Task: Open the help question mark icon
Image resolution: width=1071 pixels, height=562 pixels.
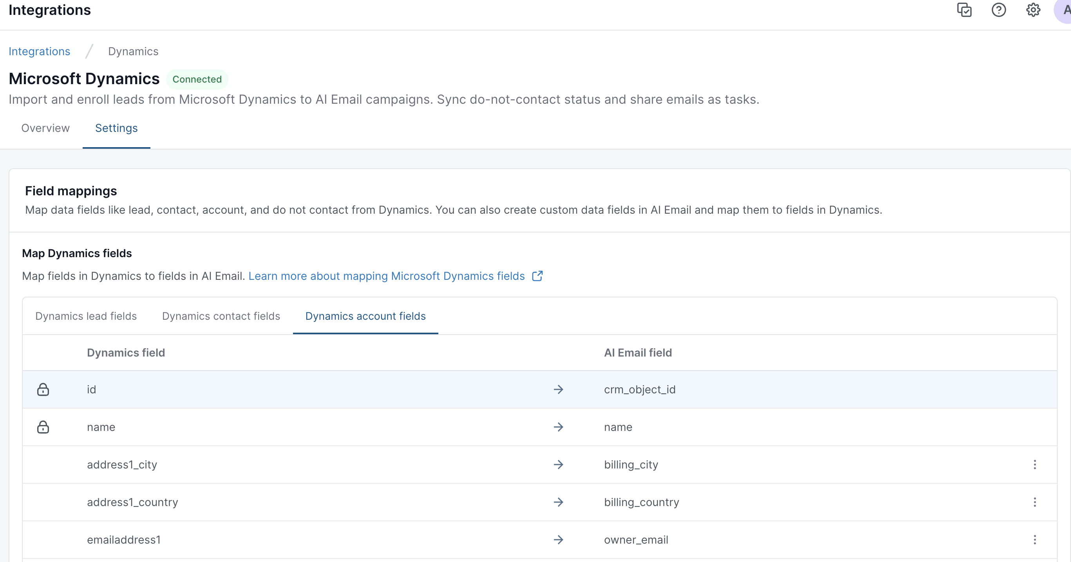Action: click(999, 9)
